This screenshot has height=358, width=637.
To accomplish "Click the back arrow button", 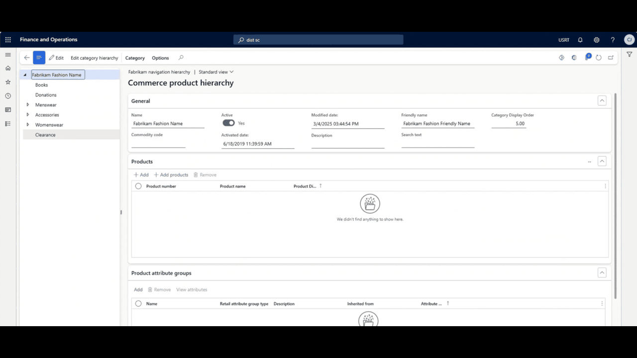I will (x=27, y=58).
